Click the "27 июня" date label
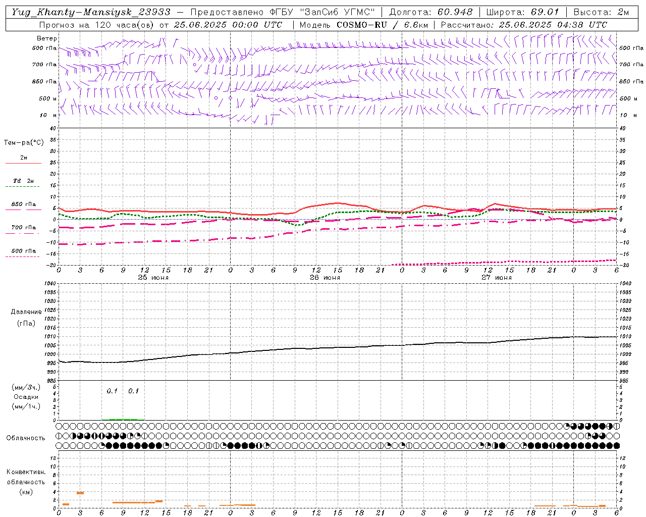The width and height of the screenshot is (646, 517). [x=496, y=278]
